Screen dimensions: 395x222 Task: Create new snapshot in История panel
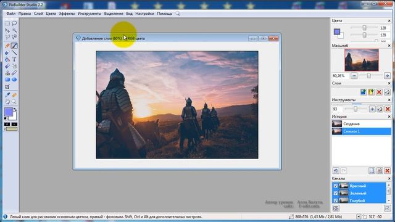[372, 171]
